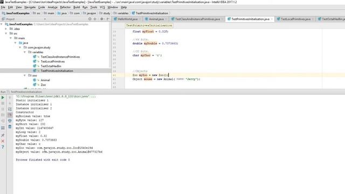
Task: Open the Code menu
Action: click(42, 7)
